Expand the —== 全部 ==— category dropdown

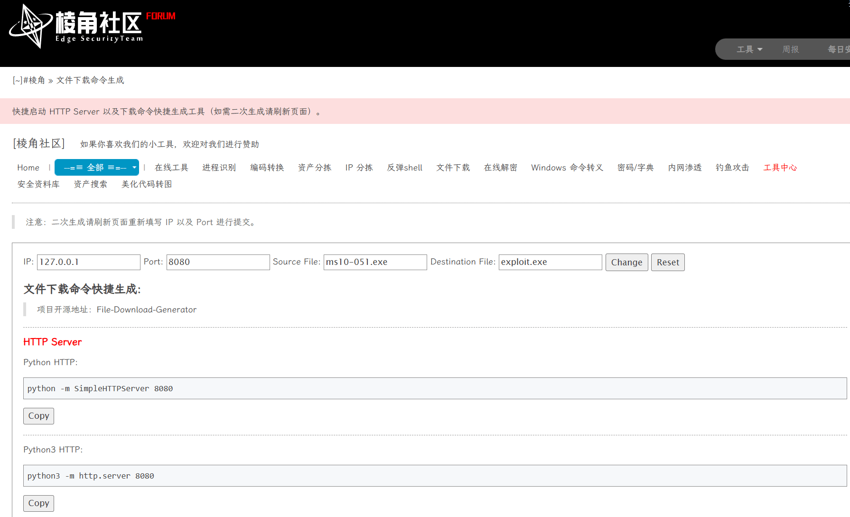pos(97,168)
